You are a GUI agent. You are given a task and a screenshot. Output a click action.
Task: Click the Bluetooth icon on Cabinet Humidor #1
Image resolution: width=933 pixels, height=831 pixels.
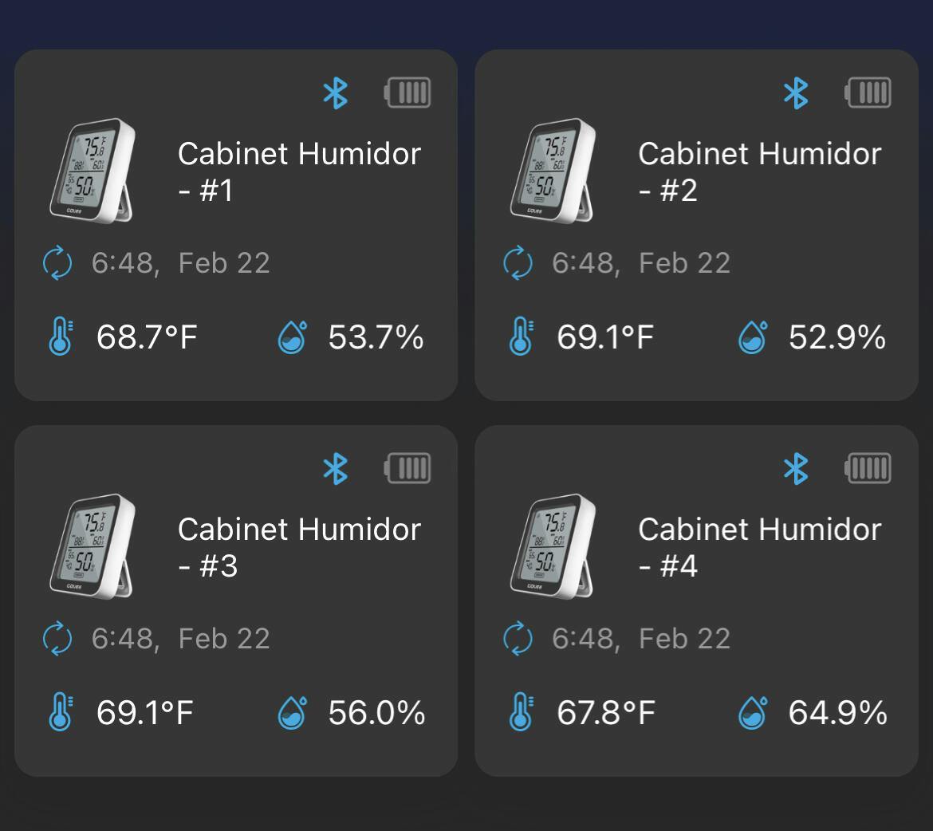(336, 93)
